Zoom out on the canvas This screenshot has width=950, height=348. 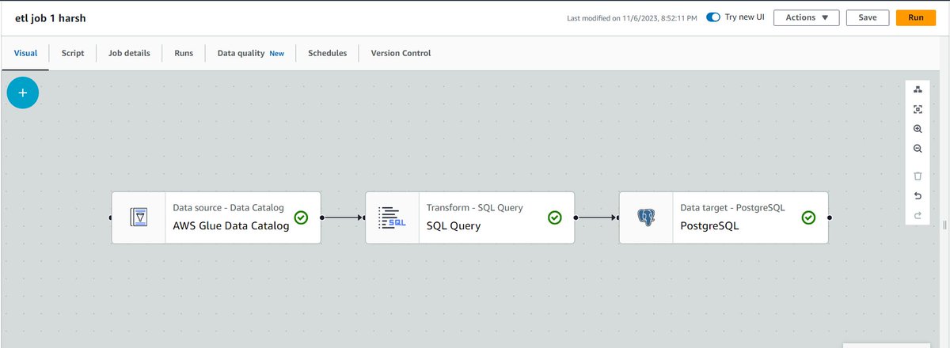click(918, 149)
